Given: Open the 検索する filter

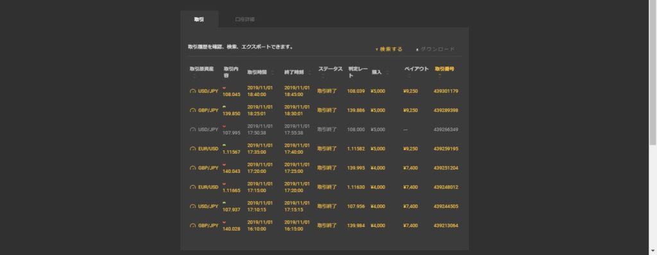Looking at the screenshot, I should tap(389, 49).
